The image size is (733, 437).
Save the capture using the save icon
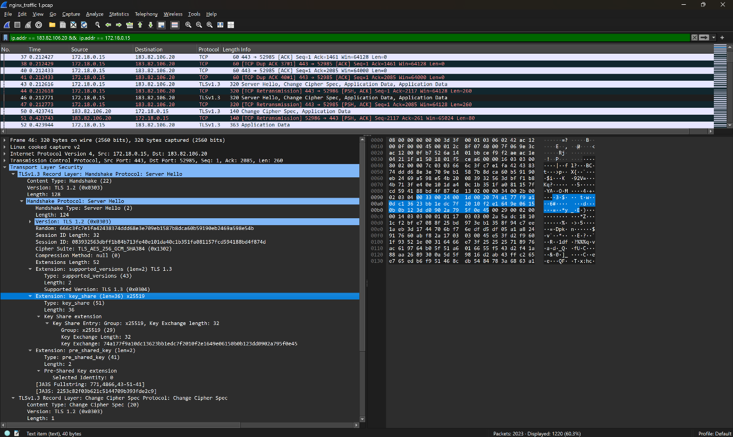[63, 25]
